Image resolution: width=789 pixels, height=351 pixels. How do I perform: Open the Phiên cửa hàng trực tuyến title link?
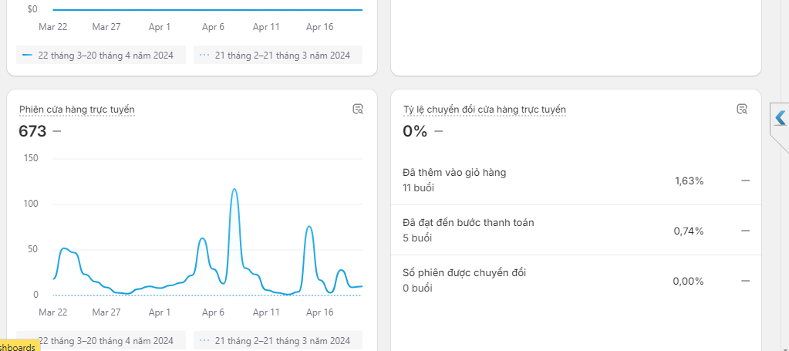[77, 110]
